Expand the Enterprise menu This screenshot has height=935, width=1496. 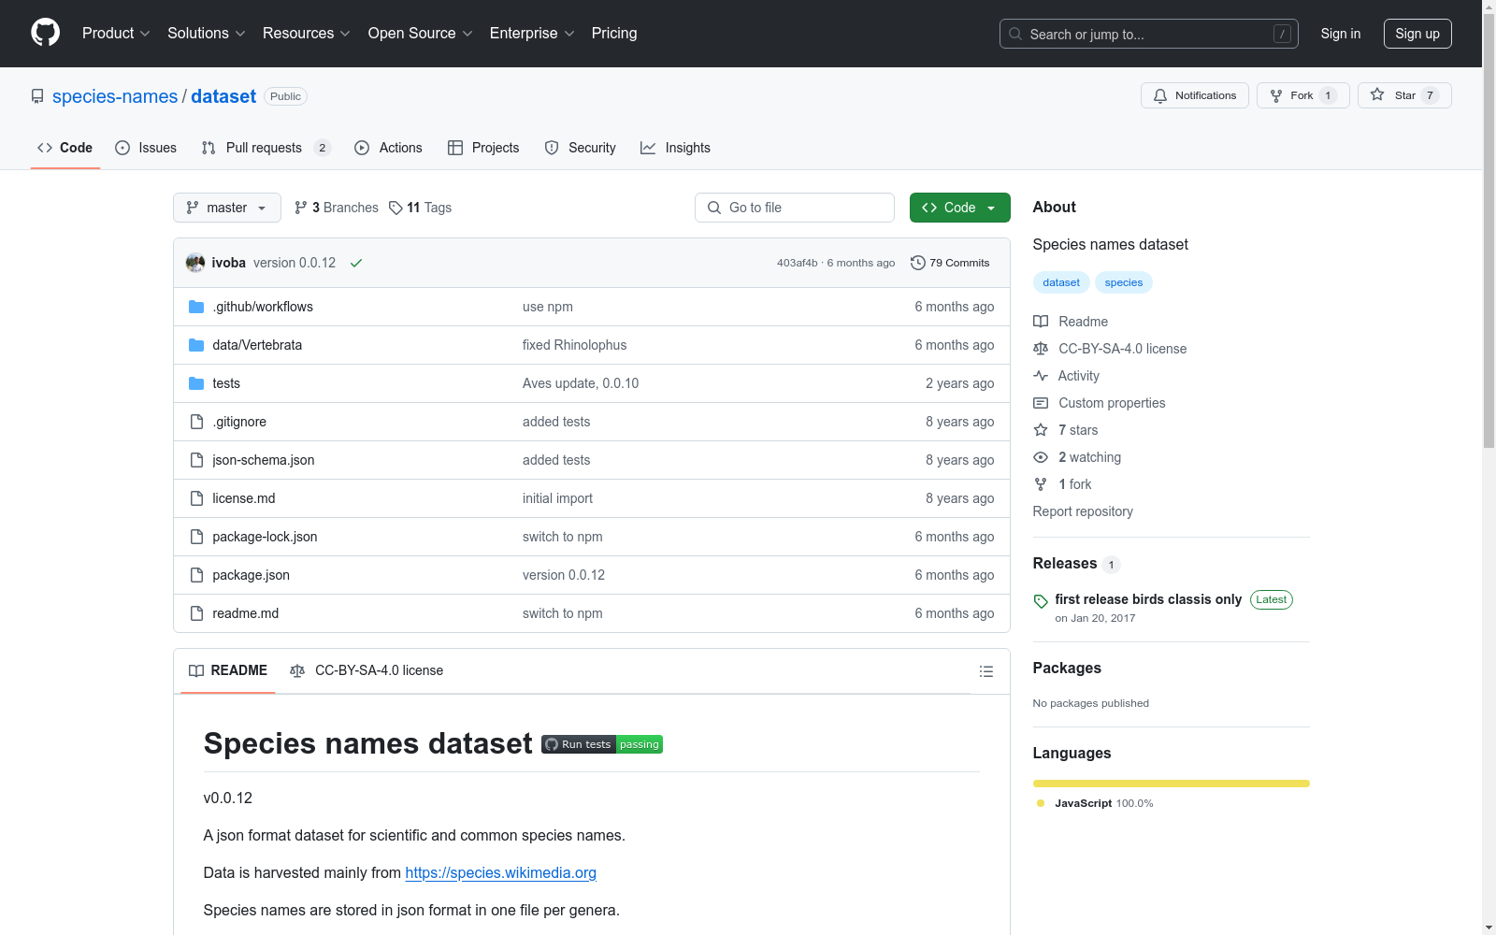pyautogui.click(x=532, y=34)
